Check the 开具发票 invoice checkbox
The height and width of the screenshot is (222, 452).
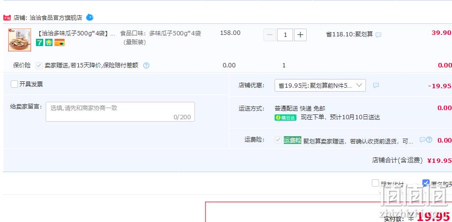(14, 84)
